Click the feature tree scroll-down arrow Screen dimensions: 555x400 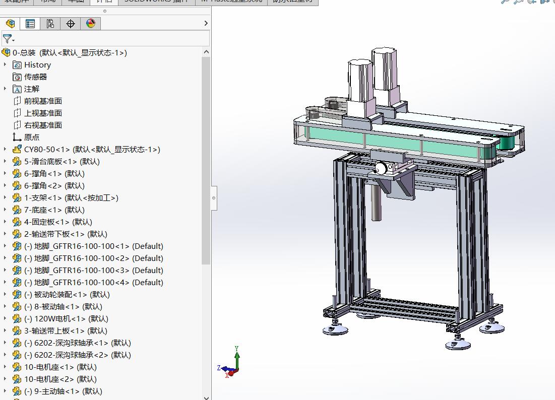[206, 397]
